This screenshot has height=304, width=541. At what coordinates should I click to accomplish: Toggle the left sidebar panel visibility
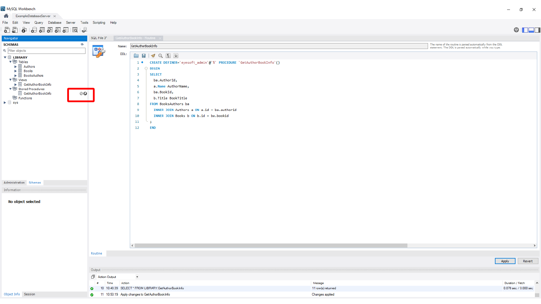point(525,30)
